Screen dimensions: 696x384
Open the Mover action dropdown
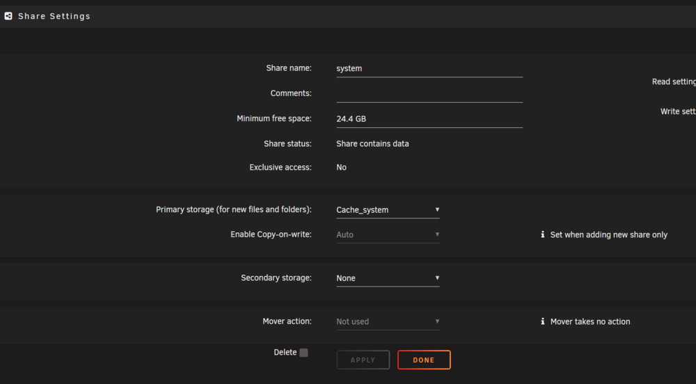click(388, 321)
